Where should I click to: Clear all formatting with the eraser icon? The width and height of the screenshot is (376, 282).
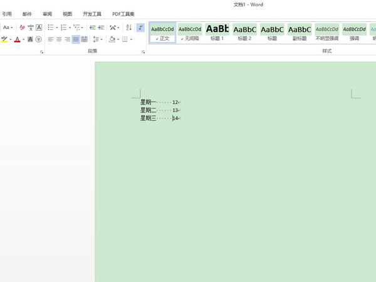22,28
